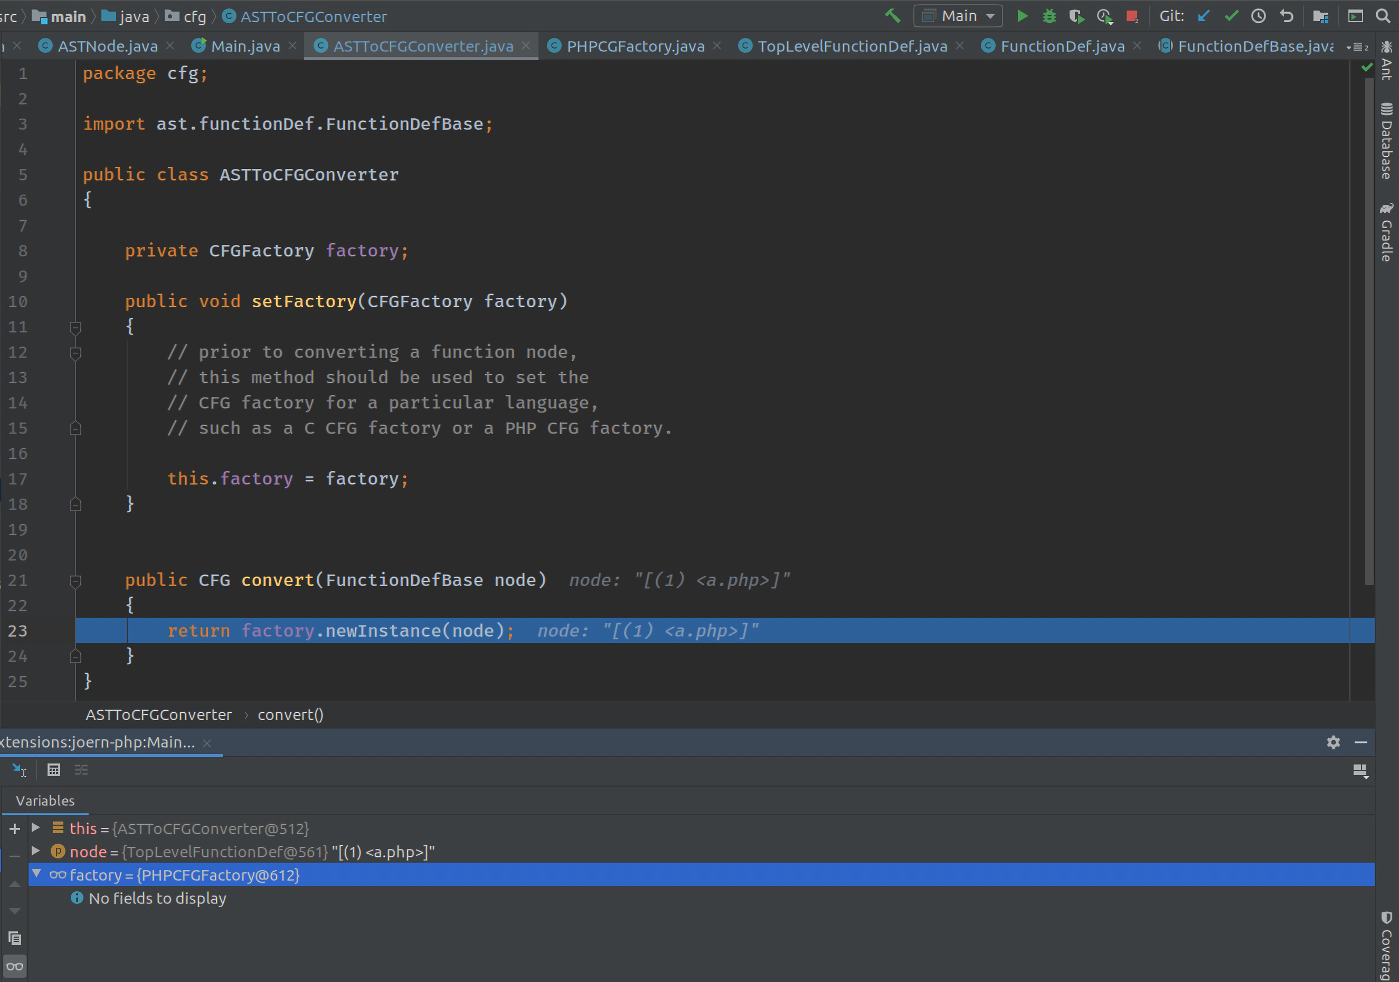Click the cfg breadcrumb folder
This screenshot has height=982, width=1399.
pyautogui.click(x=186, y=16)
